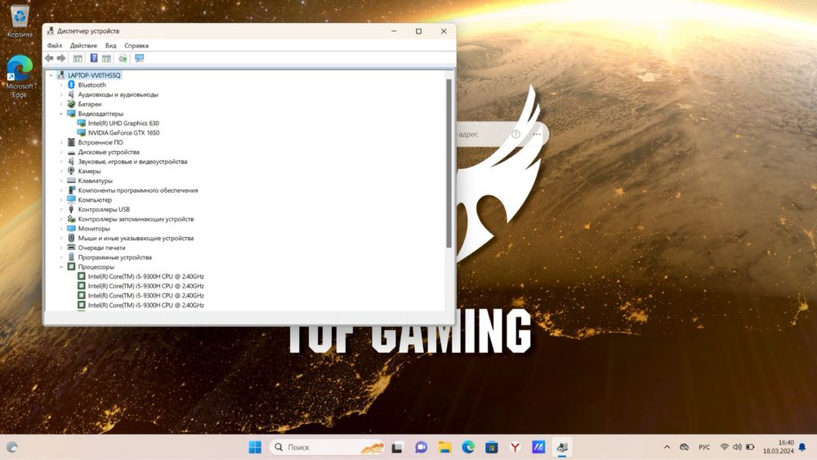The width and height of the screenshot is (817, 460).
Task: Click the Камеры webcam icon
Action: click(x=71, y=171)
